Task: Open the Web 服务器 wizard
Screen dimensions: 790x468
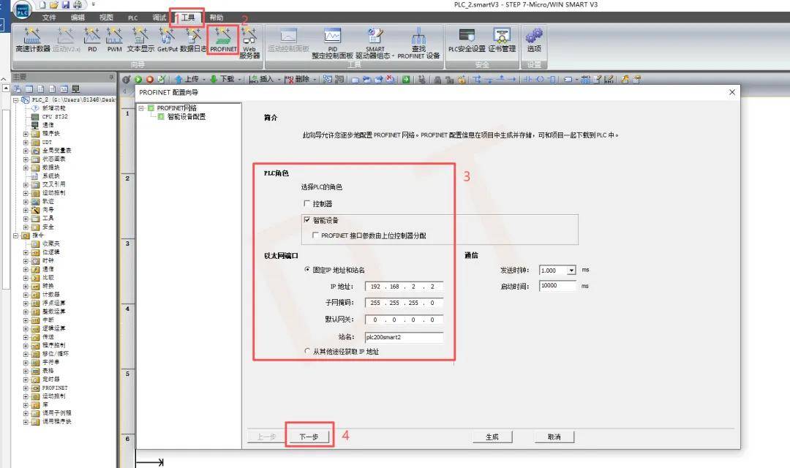Action: (x=249, y=43)
